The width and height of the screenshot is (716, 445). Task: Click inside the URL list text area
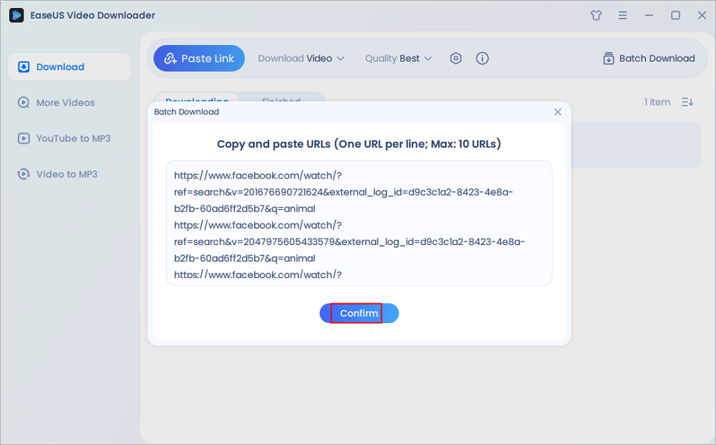click(x=359, y=223)
